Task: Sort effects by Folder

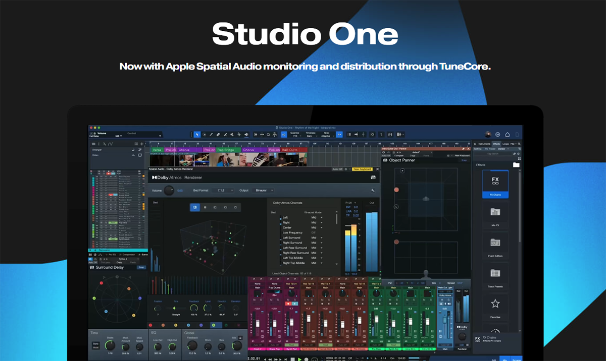Action: tap(492, 149)
